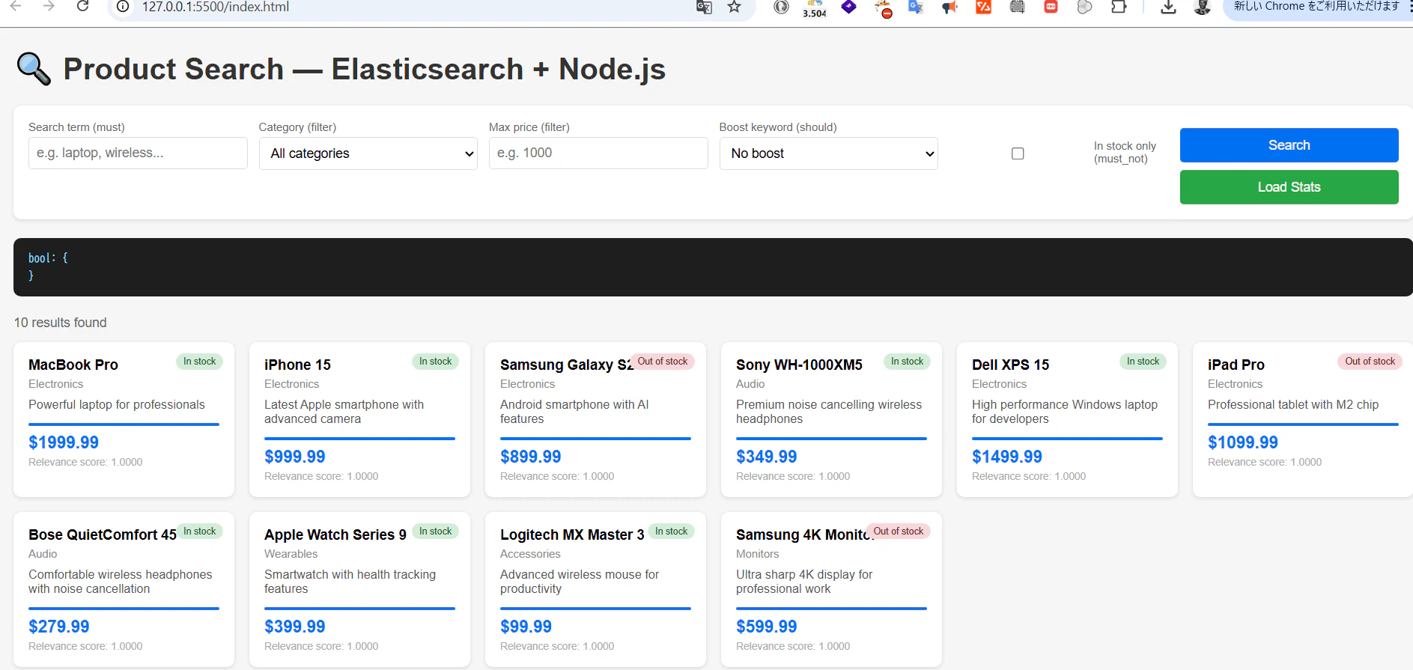The width and height of the screenshot is (1413, 670).
Task: Open the megaphone extension icon
Action: coord(949,7)
